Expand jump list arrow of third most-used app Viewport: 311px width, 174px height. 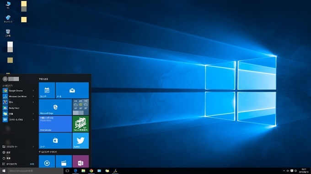click(x=33, y=102)
